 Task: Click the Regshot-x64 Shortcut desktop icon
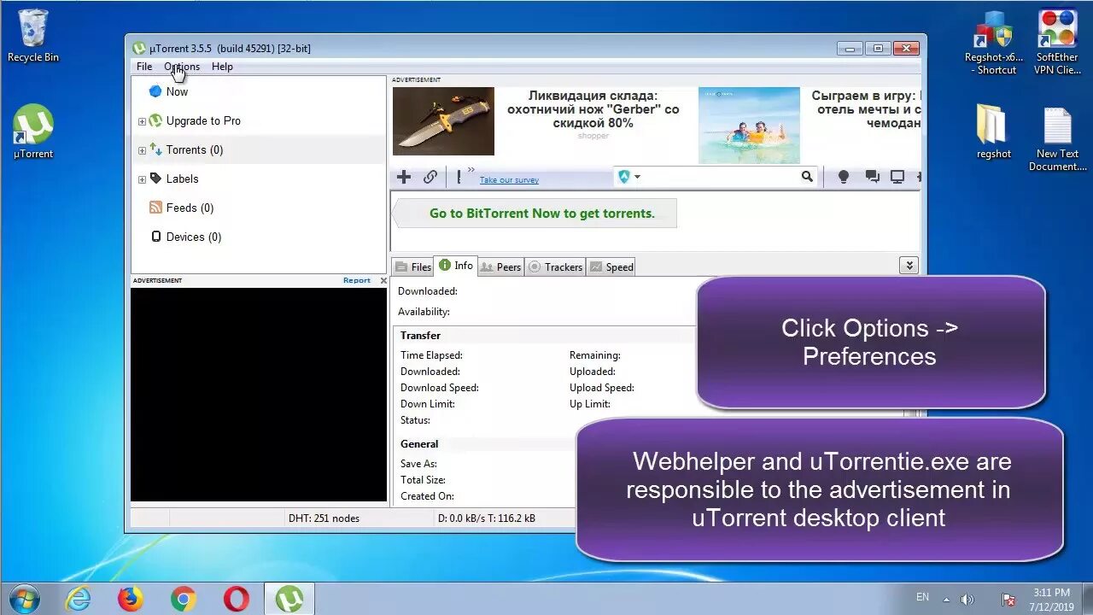tap(994, 43)
